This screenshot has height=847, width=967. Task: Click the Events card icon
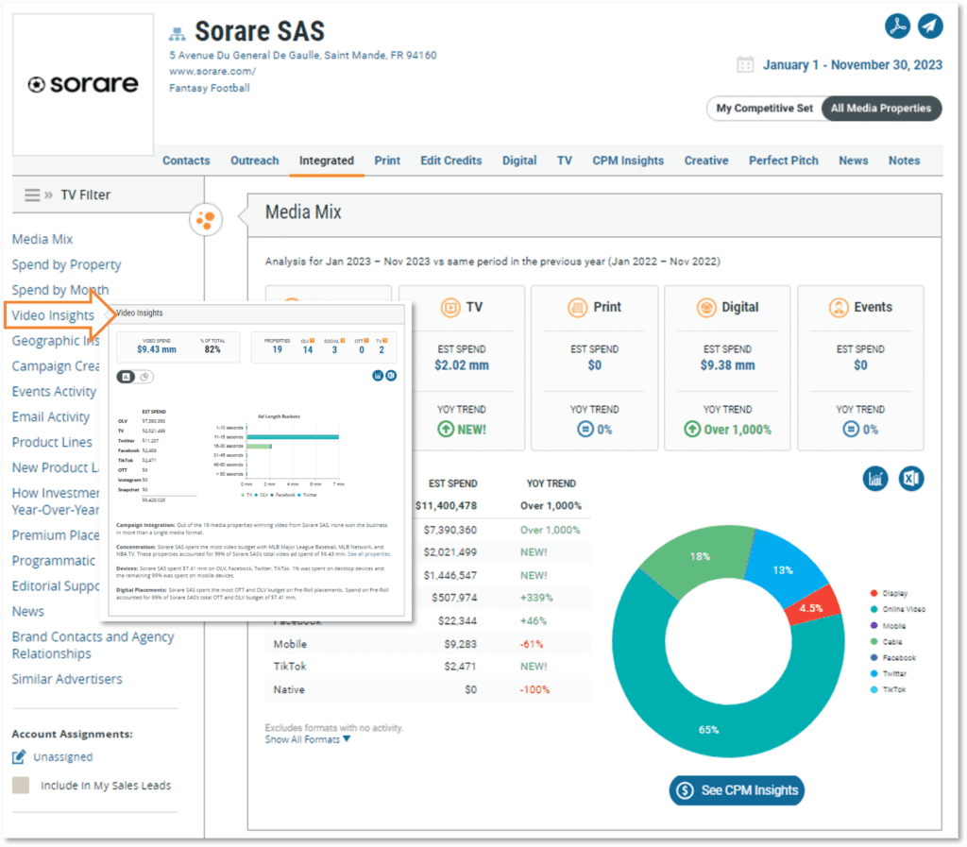pos(839,307)
